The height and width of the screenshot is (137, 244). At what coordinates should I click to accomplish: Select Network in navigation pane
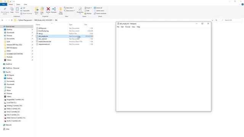click(8, 125)
